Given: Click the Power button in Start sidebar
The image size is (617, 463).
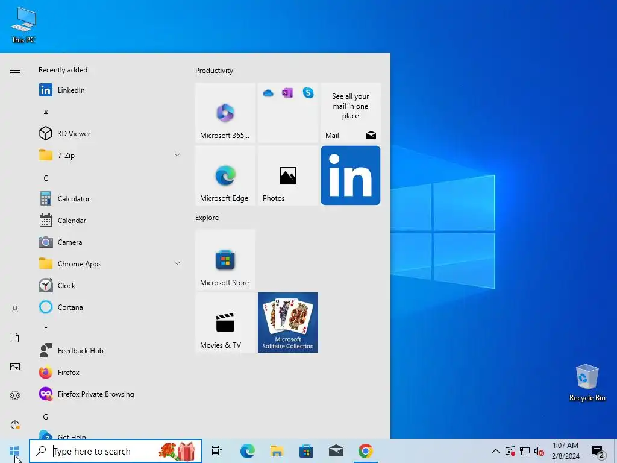Looking at the screenshot, I should (x=15, y=424).
